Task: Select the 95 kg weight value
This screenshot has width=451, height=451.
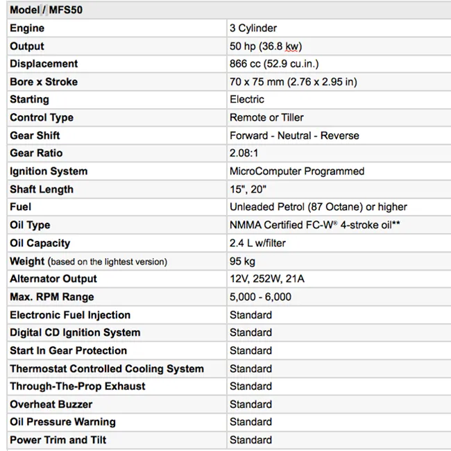Action: pos(242,262)
